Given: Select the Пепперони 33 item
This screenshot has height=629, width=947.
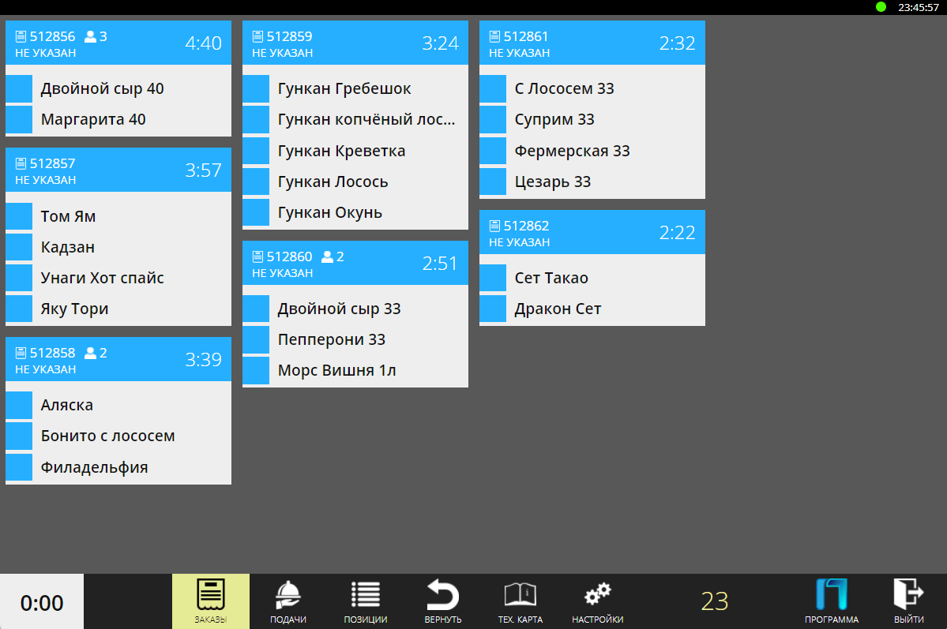Looking at the screenshot, I should tap(332, 339).
